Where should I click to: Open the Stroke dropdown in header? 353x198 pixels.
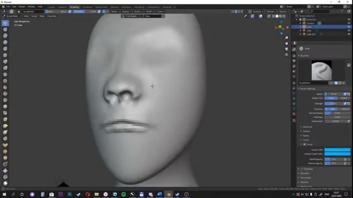[x=138, y=12]
